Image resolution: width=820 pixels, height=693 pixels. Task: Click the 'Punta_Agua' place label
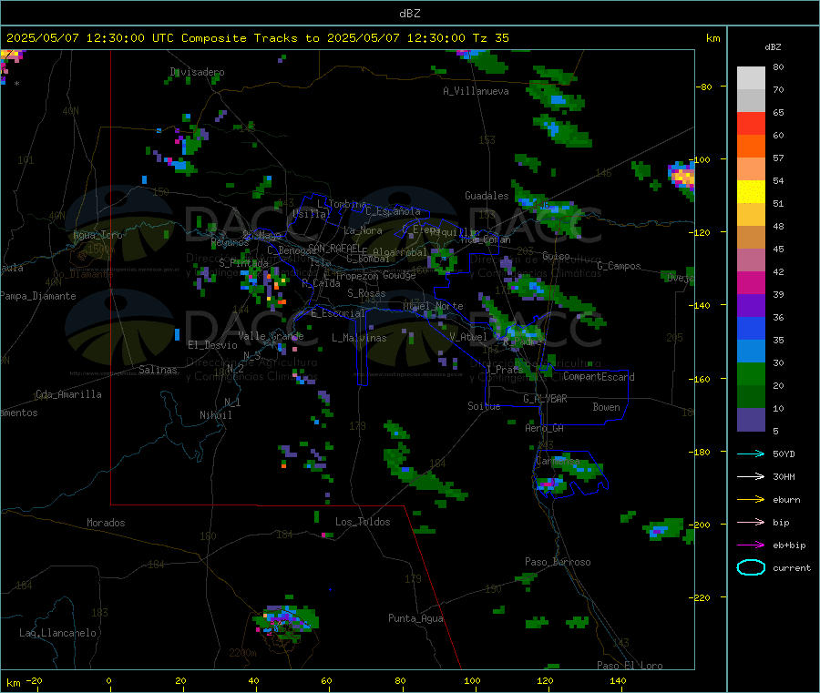pos(415,618)
